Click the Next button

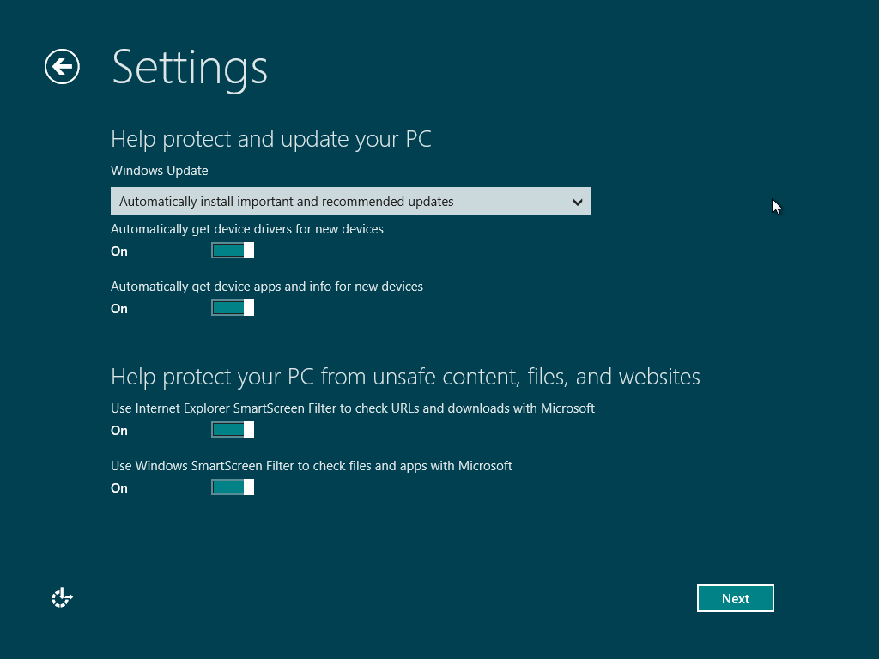click(x=736, y=598)
